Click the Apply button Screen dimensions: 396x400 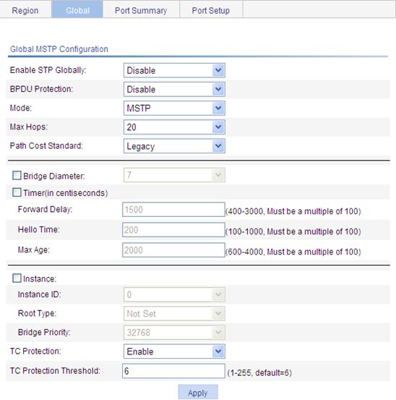(x=198, y=392)
